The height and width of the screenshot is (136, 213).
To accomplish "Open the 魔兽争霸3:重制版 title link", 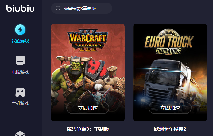I will (88, 129).
